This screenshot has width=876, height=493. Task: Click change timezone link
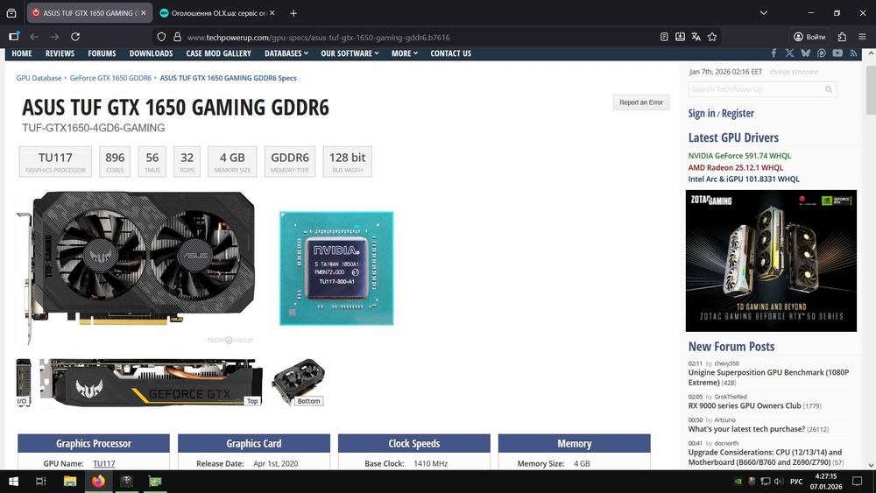coord(794,72)
